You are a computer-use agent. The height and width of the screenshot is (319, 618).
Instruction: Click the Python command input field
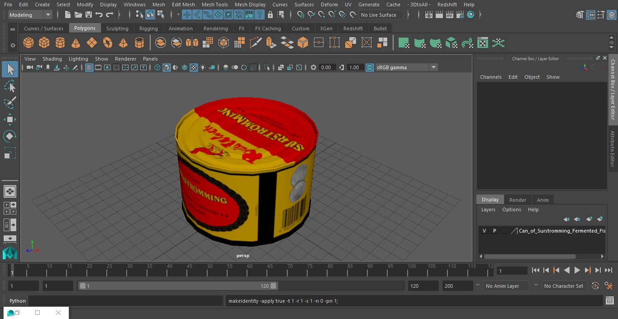[x=126, y=301]
